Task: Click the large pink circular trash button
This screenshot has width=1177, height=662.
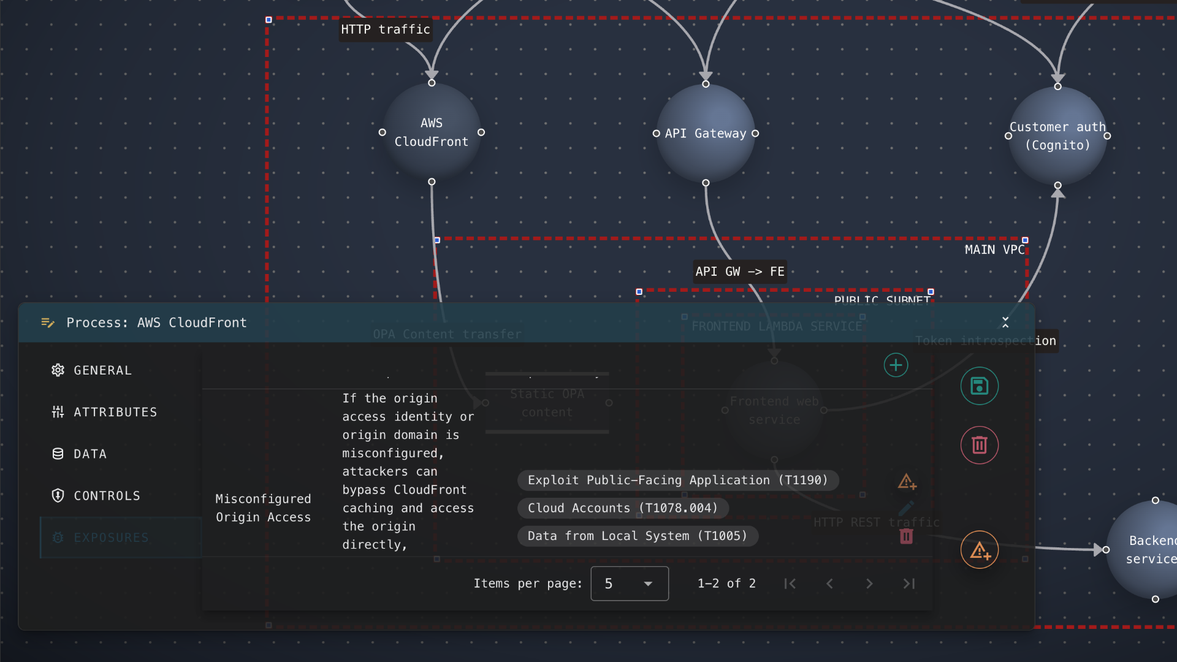Action: pos(979,445)
